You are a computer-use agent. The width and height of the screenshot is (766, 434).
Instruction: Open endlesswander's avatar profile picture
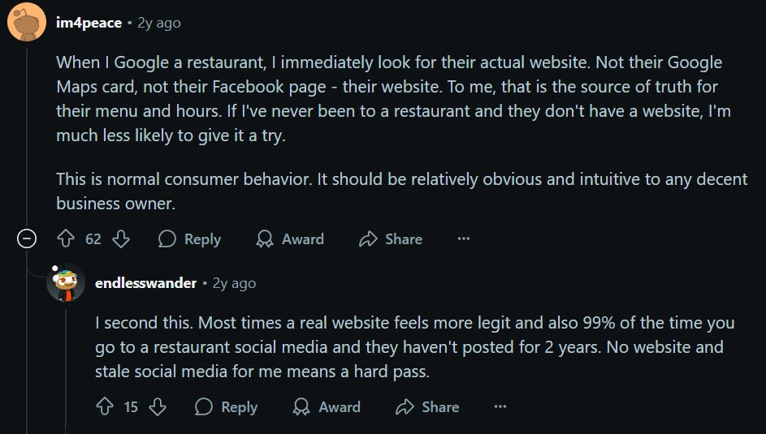pyautogui.click(x=66, y=283)
